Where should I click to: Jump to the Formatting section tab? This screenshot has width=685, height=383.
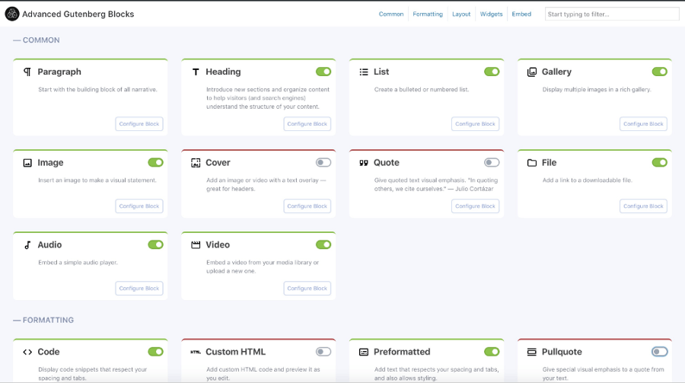pyautogui.click(x=428, y=14)
